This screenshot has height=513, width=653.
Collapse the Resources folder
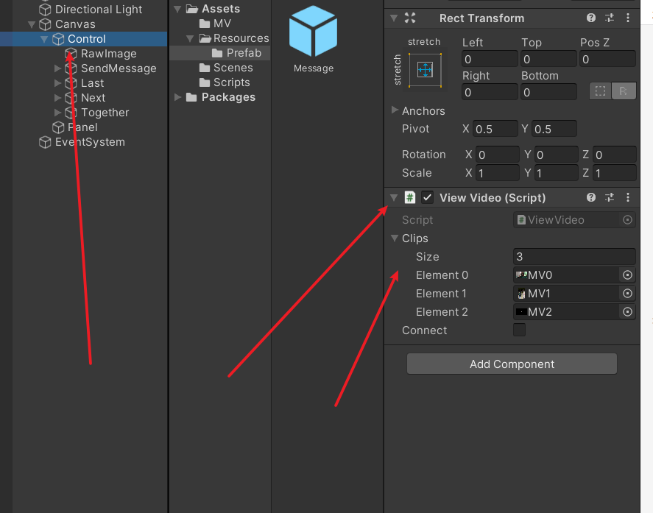tap(190, 38)
